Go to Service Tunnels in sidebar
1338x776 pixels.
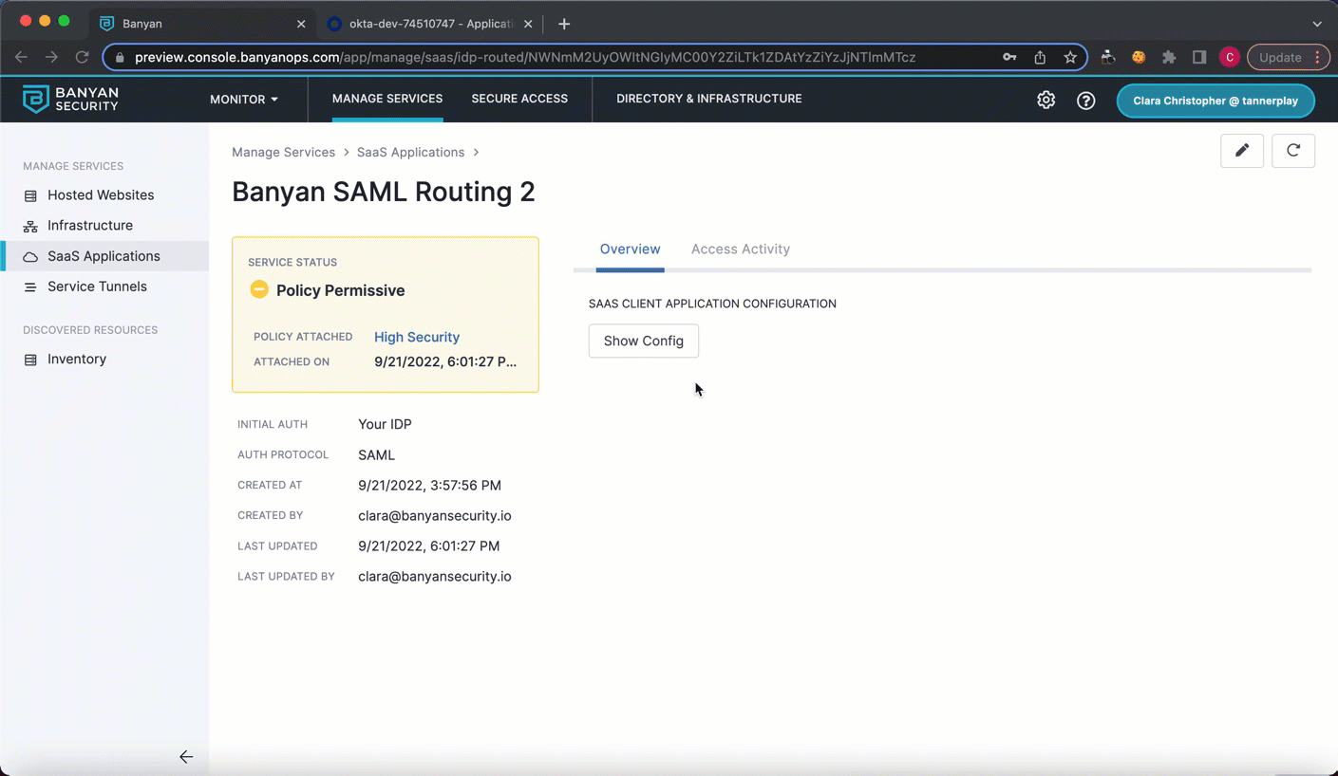coord(97,286)
